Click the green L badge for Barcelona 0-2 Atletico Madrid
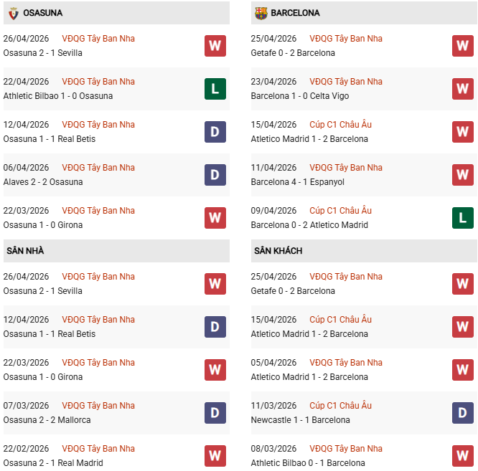The height and width of the screenshot is (471, 478). tap(463, 218)
